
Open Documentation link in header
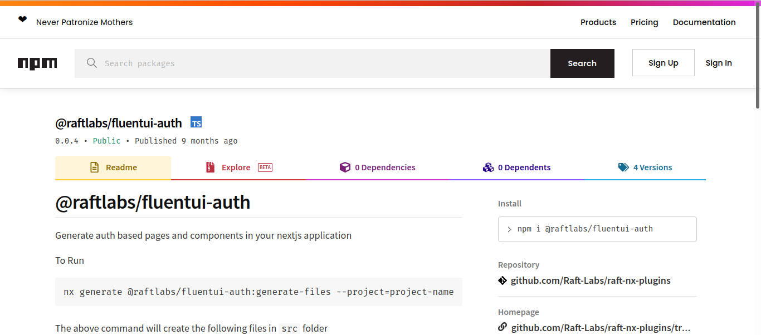[x=704, y=22]
